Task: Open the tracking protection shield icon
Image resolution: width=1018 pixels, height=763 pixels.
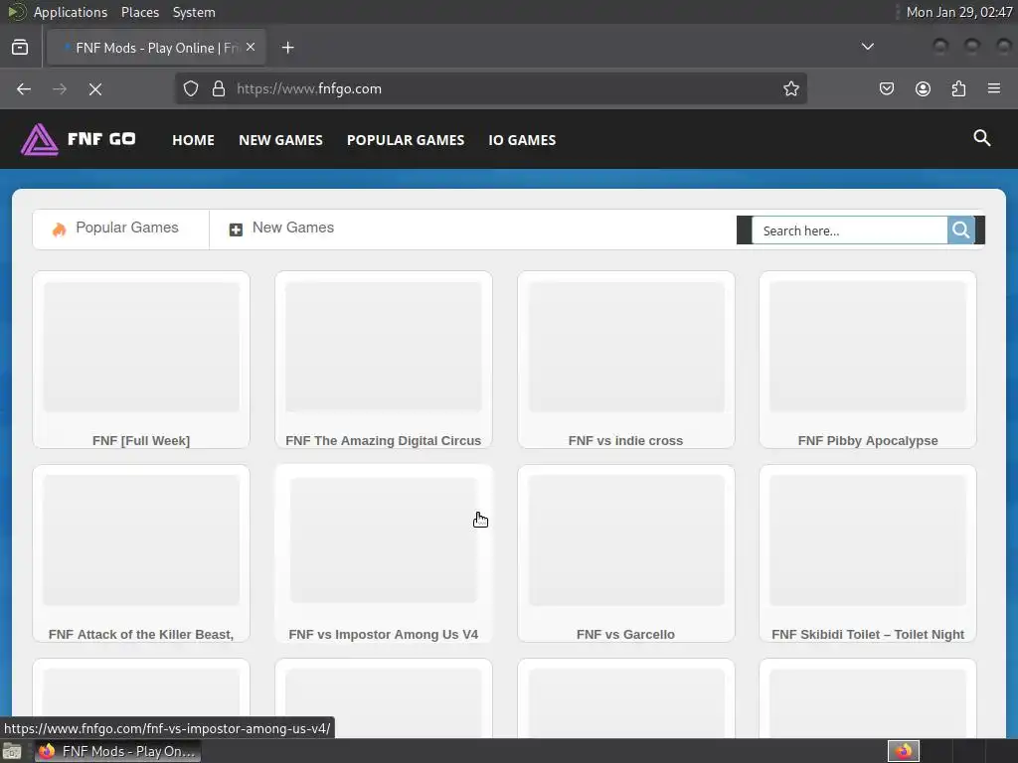Action: click(190, 88)
